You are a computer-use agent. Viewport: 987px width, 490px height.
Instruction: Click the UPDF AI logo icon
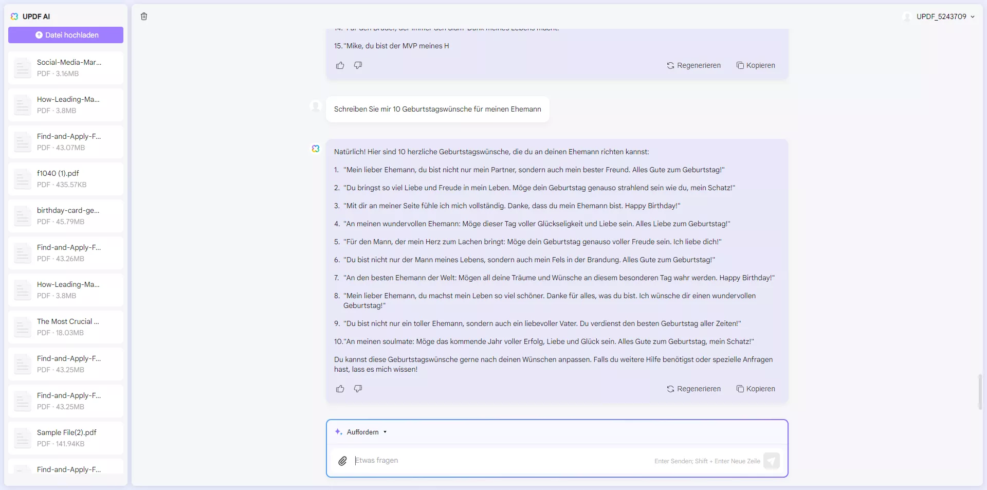pos(14,16)
